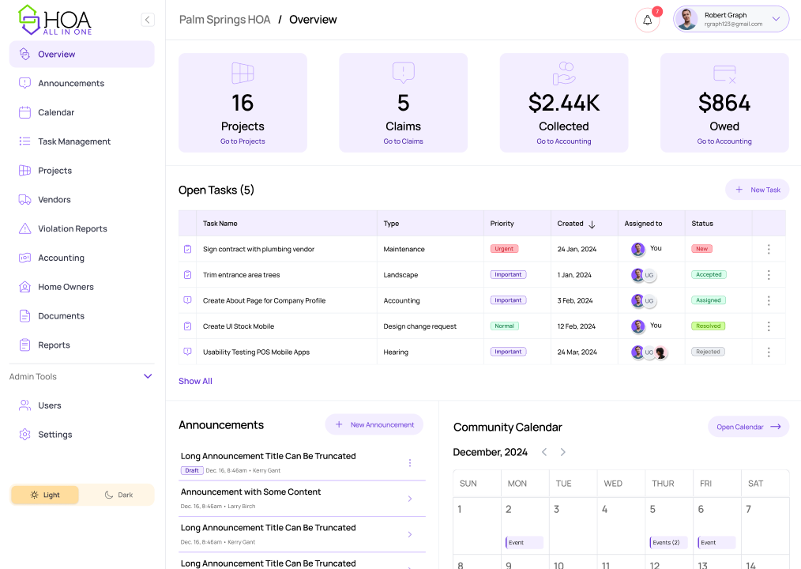Check the checkbox on the plumbing vendor task
This screenshot has width=801, height=569.
[187, 249]
